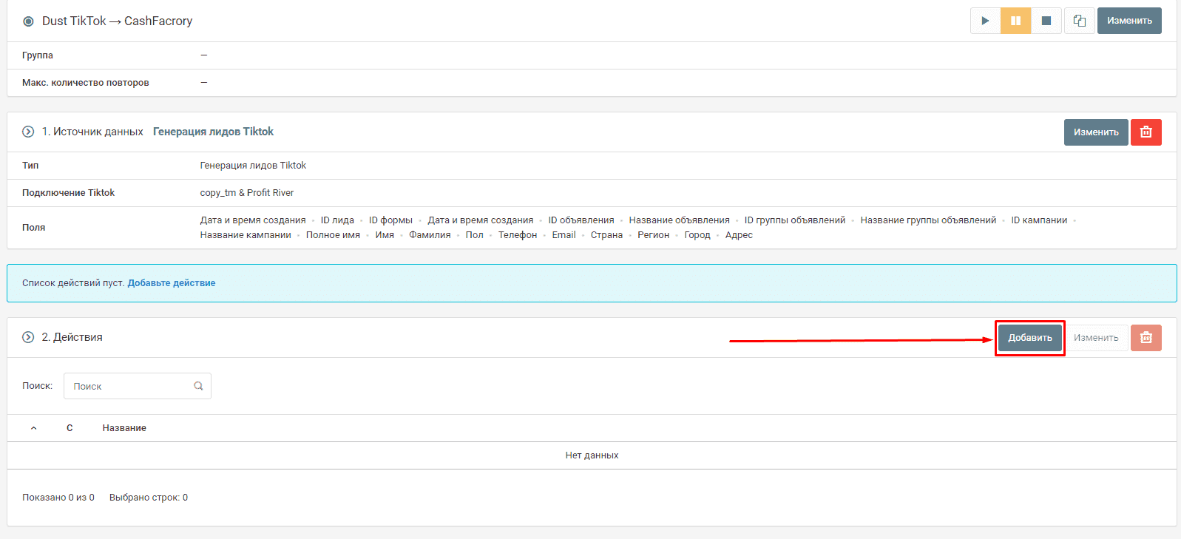Edit the data source with its Изменить button

click(x=1095, y=132)
